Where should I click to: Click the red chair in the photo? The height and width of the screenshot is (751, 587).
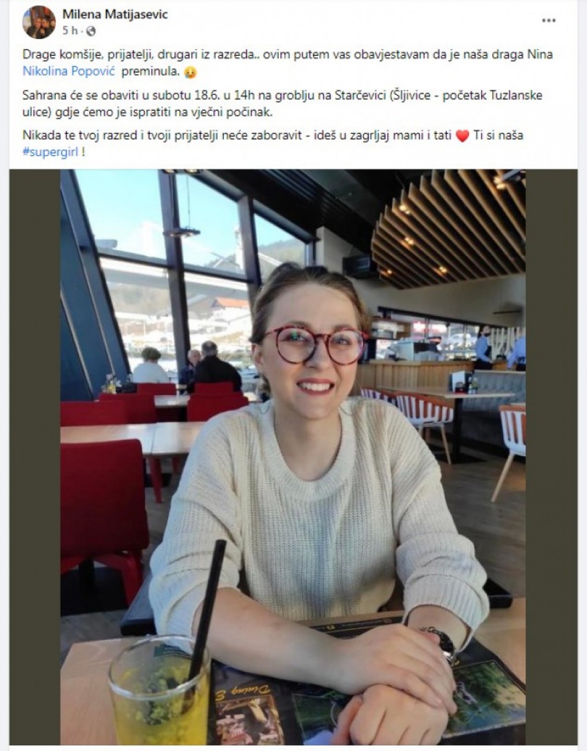pos(104,509)
